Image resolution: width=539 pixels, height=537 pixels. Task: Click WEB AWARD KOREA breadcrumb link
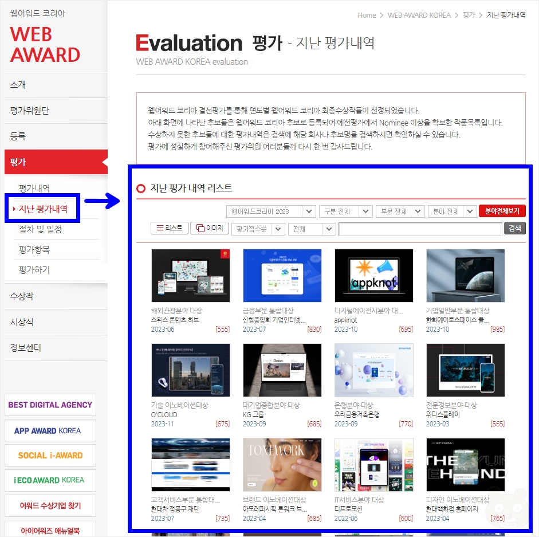click(x=419, y=15)
